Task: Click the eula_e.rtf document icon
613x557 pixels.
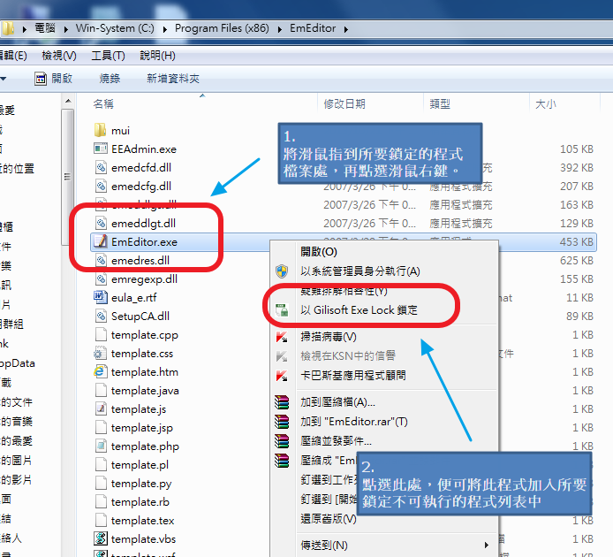Action: (100, 297)
